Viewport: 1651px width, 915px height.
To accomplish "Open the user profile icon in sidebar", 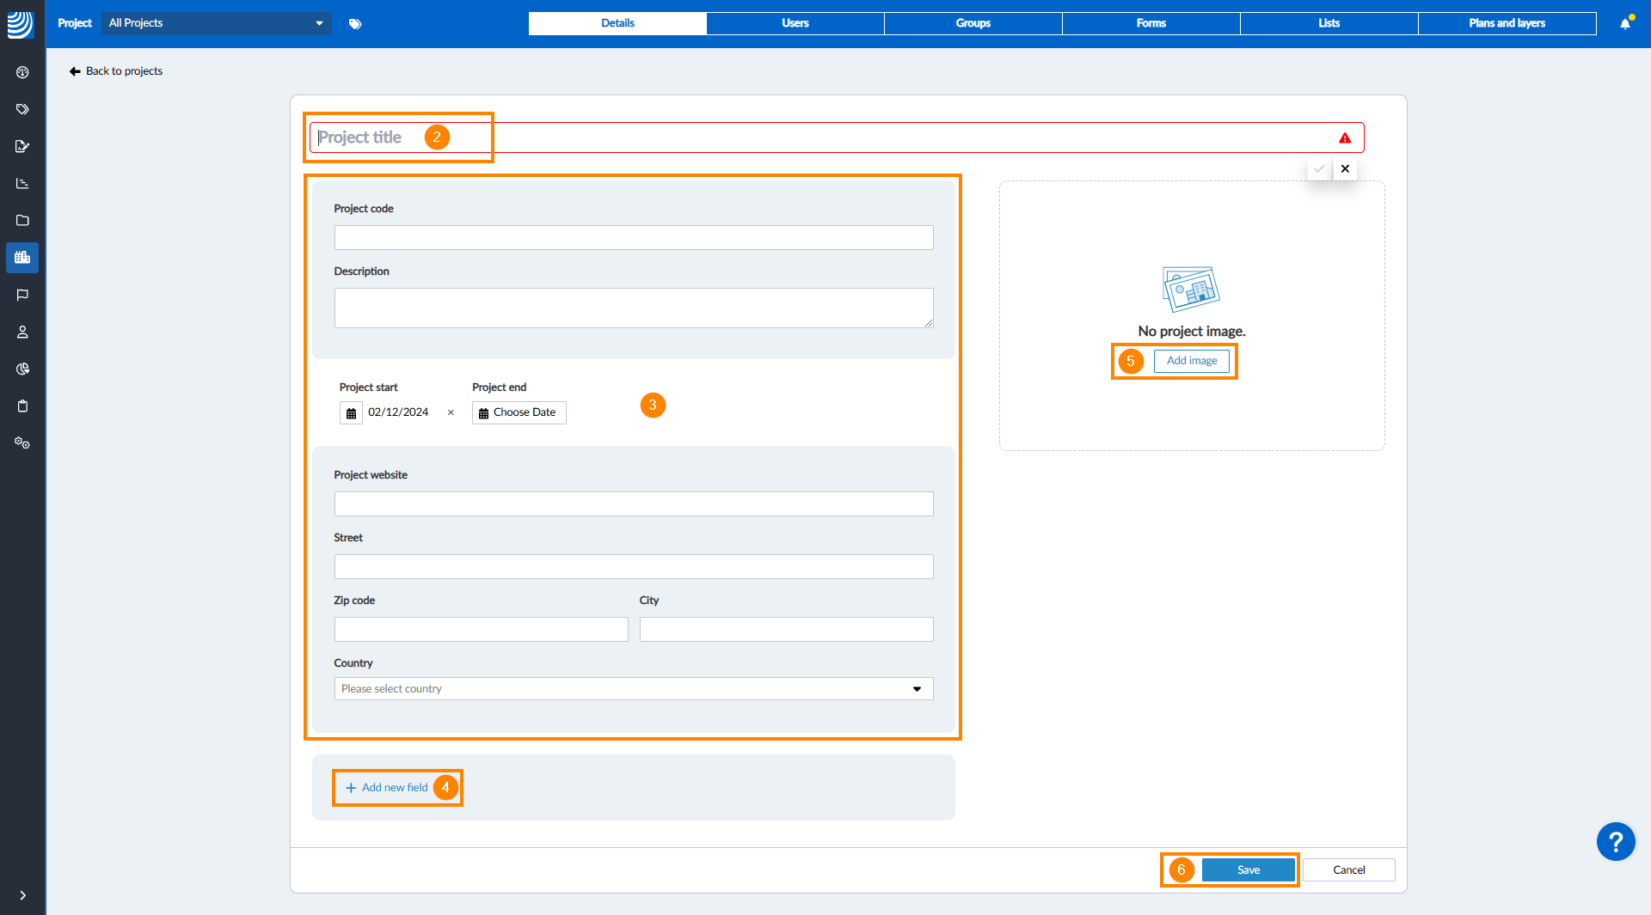I will pyautogui.click(x=22, y=332).
